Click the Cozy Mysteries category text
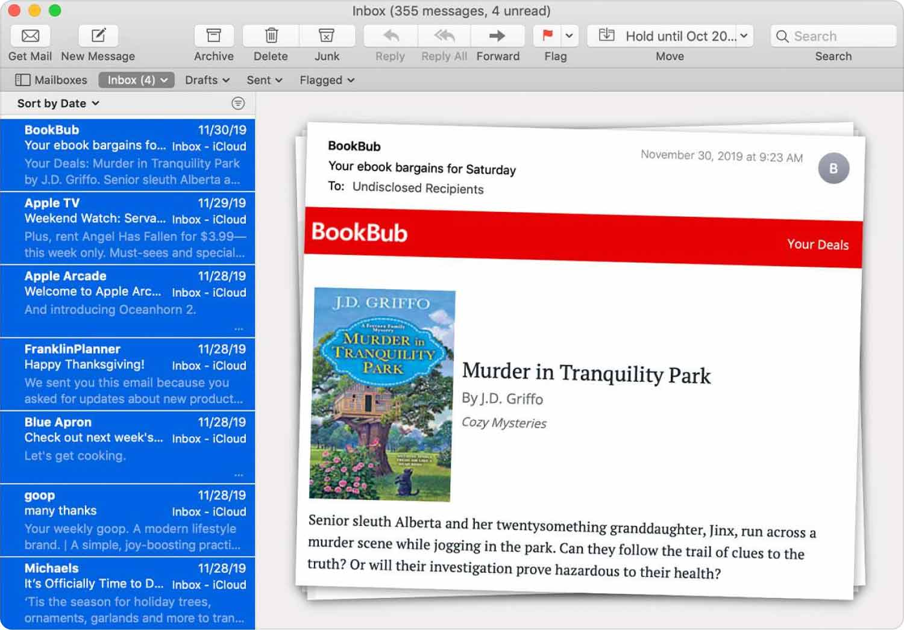Viewport: 904px width, 630px height. (x=504, y=423)
